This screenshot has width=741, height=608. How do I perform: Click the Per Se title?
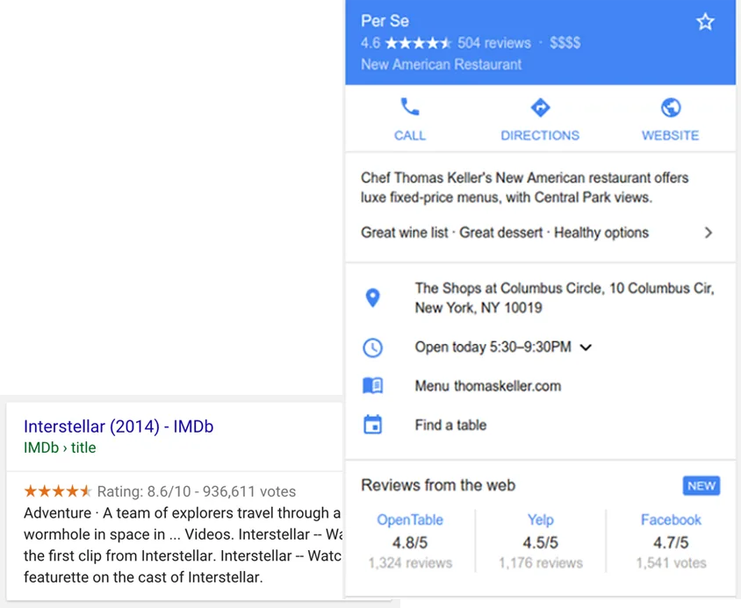(x=385, y=21)
